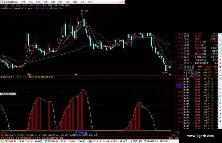Click the 5日净流入额 row
222x143 pixels.
coord(201,73)
